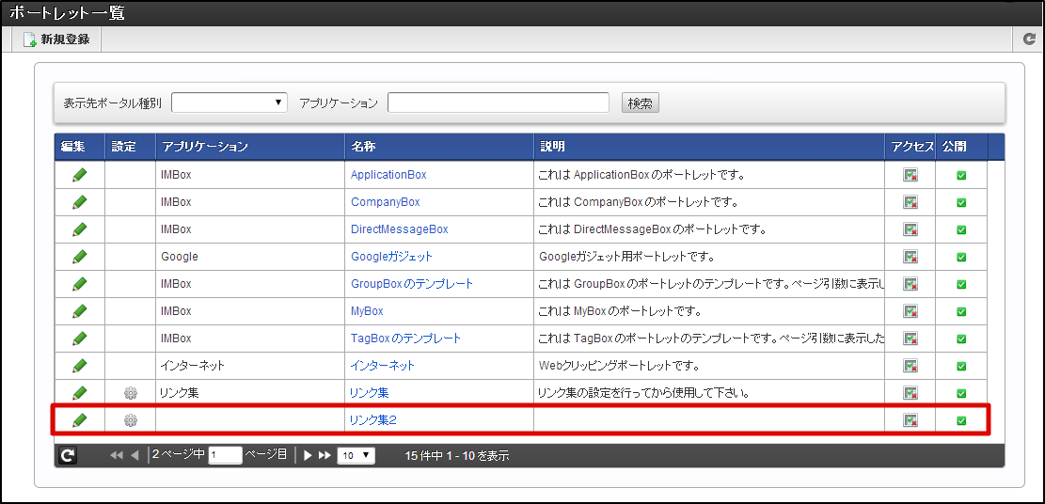The height and width of the screenshot is (504, 1045).
Task: Click the 新規登録 new registration button
Action: [x=56, y=39]
